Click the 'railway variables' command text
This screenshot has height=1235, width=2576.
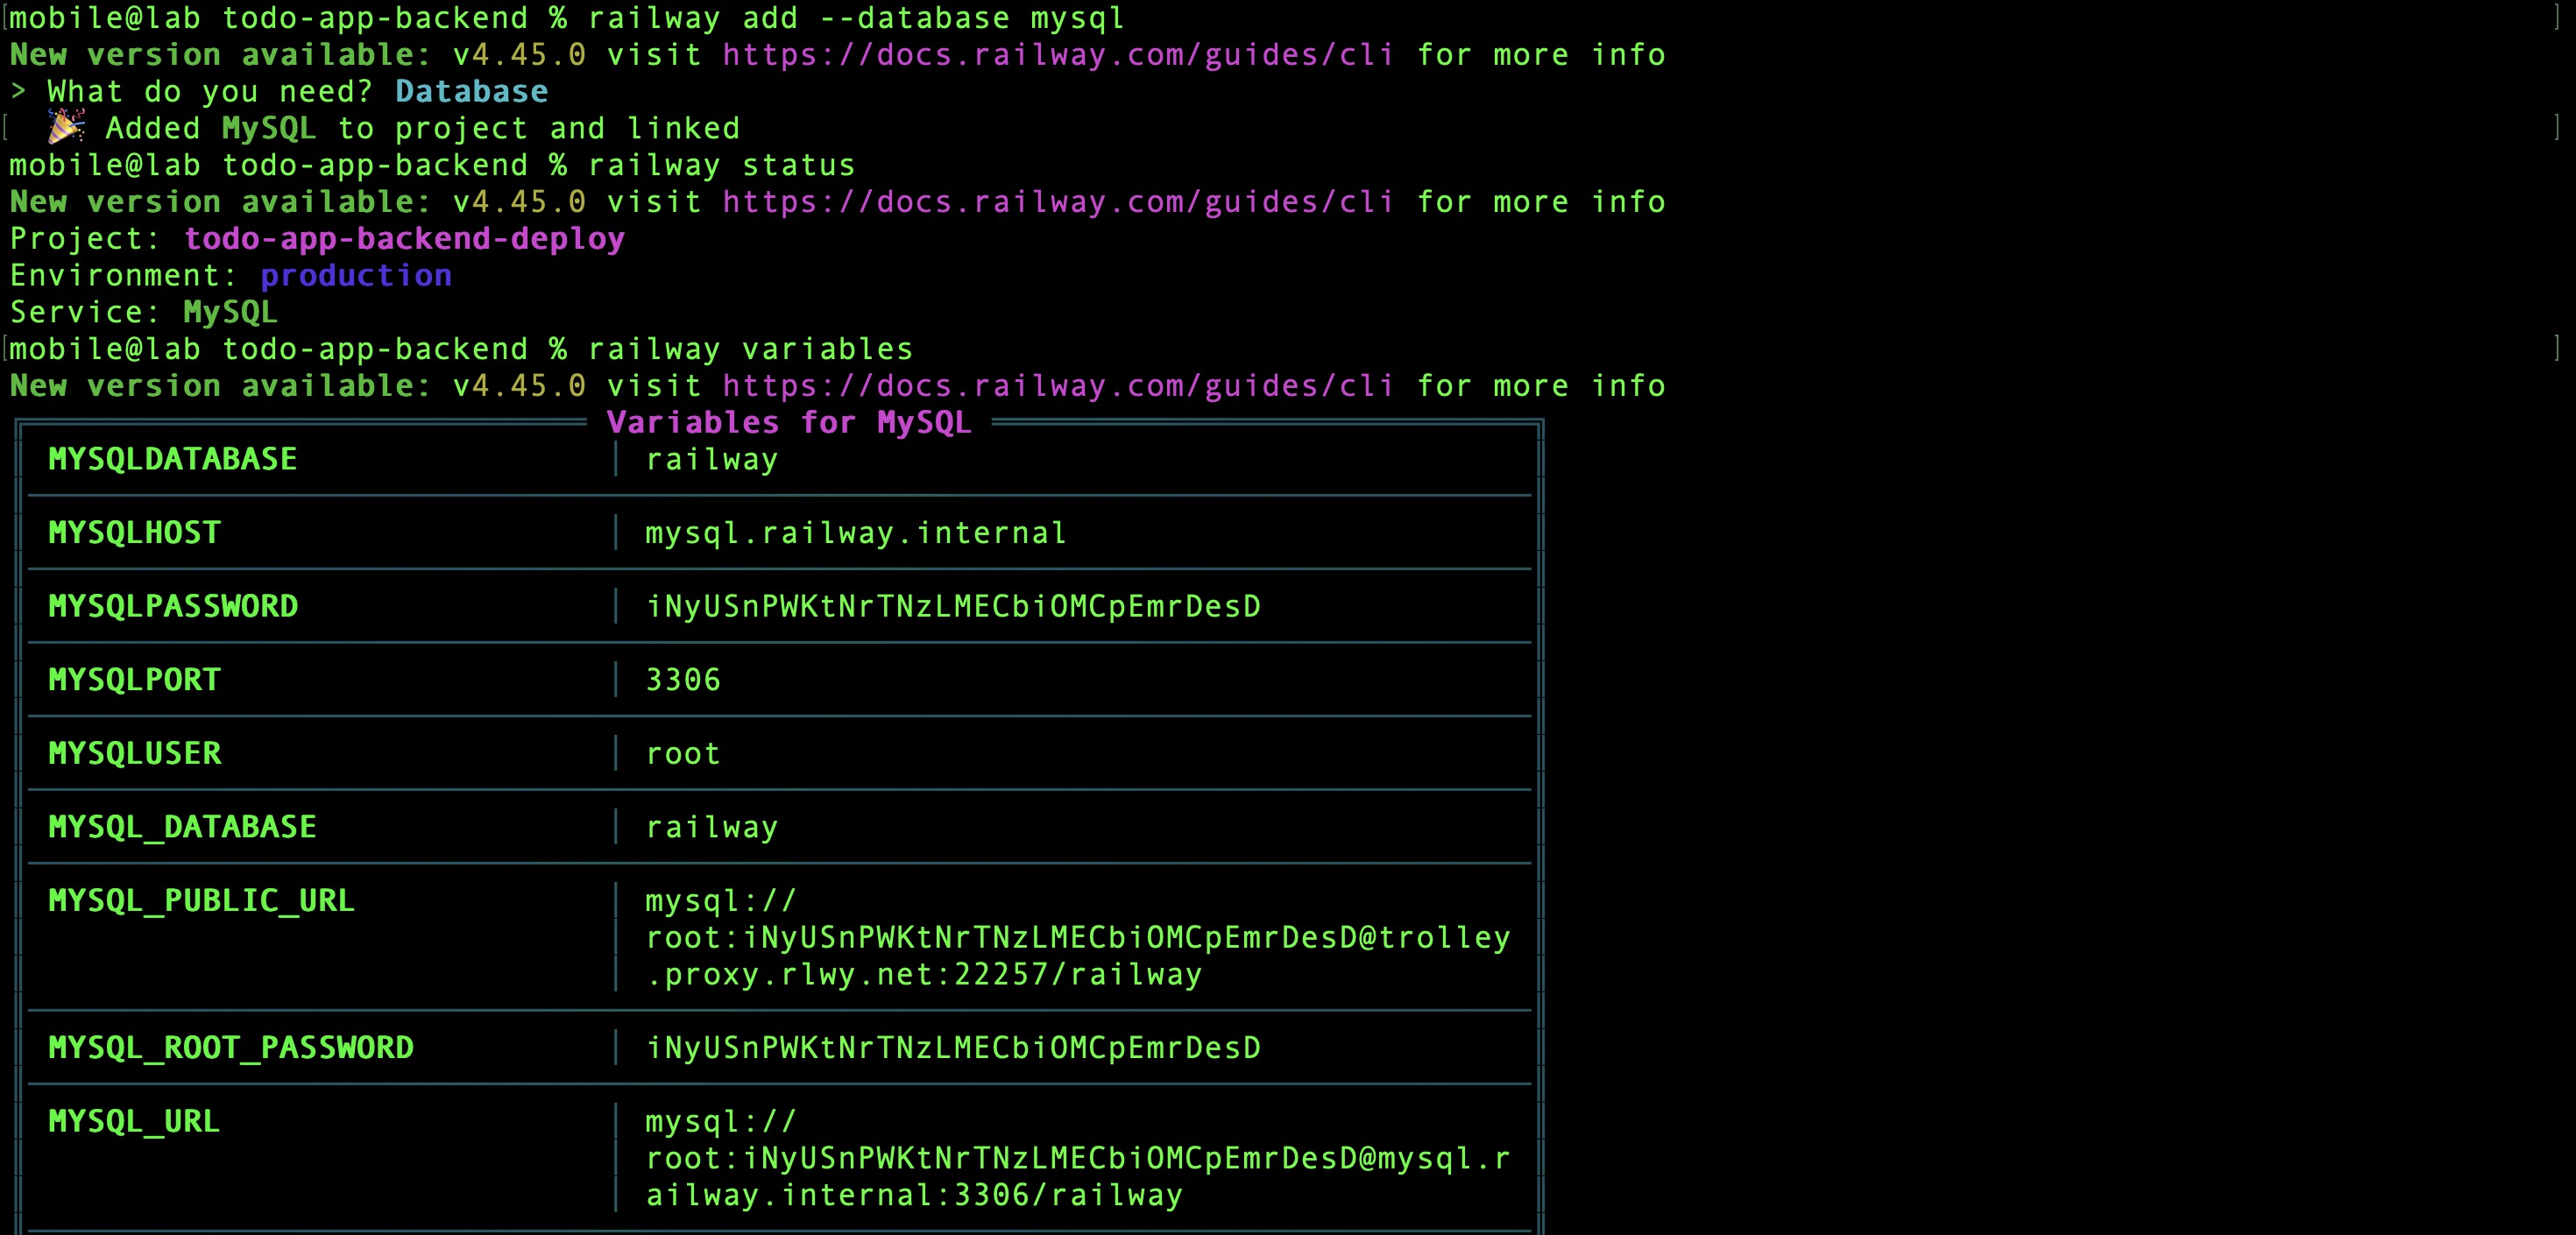coord(751,349)
